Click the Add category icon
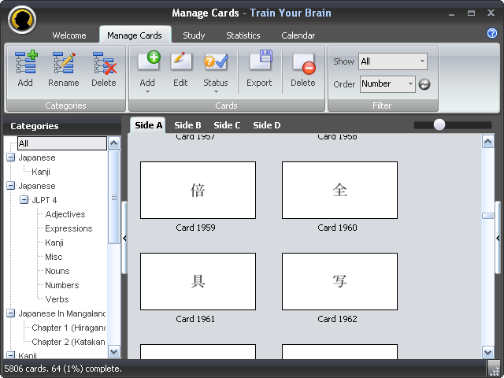Viewport: 504px width, 378px height. (x=26, y=62)
